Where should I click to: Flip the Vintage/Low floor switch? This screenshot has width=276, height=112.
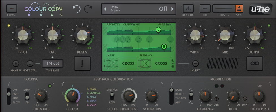112,96
